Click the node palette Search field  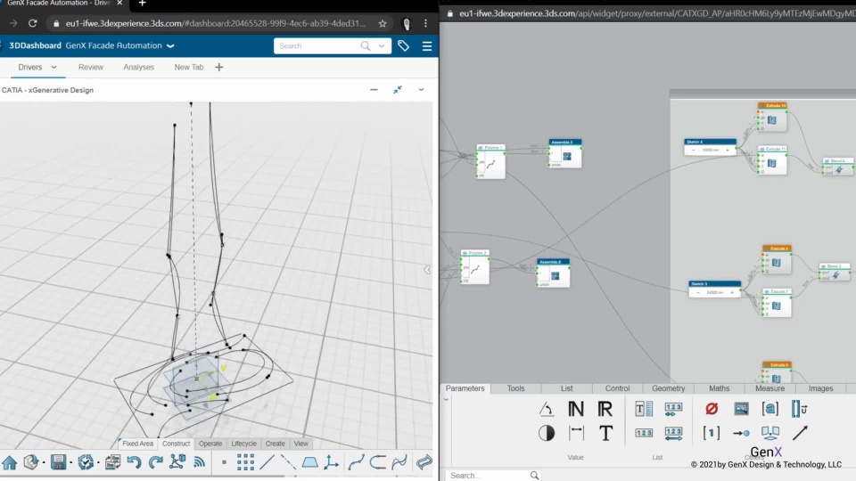tap(492, 475)
